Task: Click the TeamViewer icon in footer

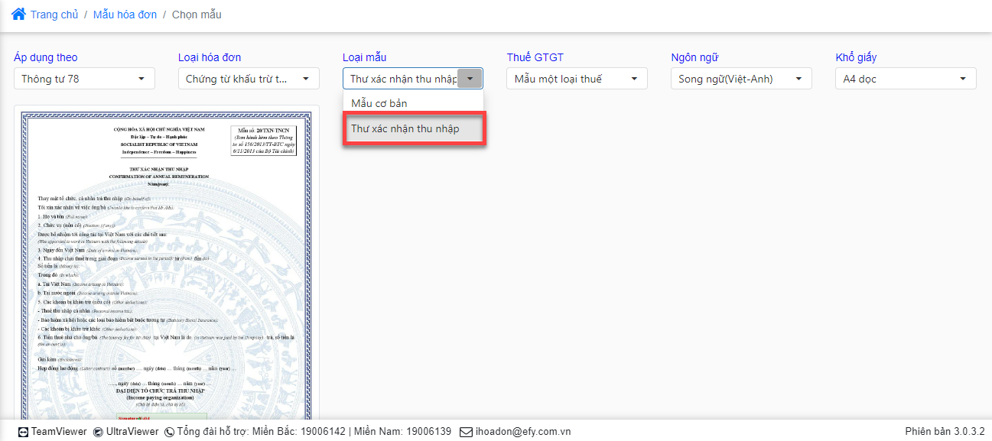Action: coord(23,432)
